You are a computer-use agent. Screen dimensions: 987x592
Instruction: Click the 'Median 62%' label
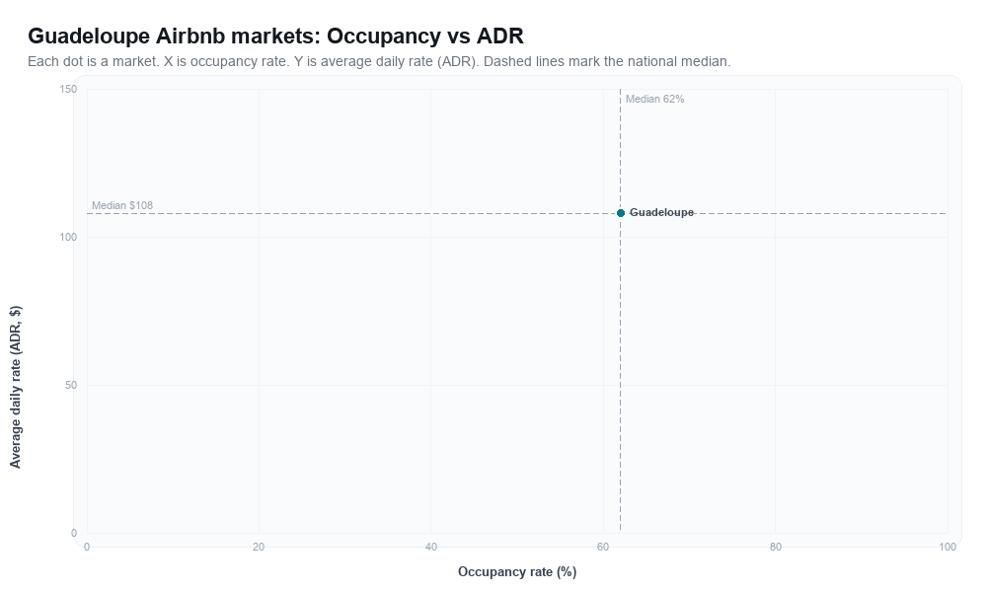[x=654, y=99]
